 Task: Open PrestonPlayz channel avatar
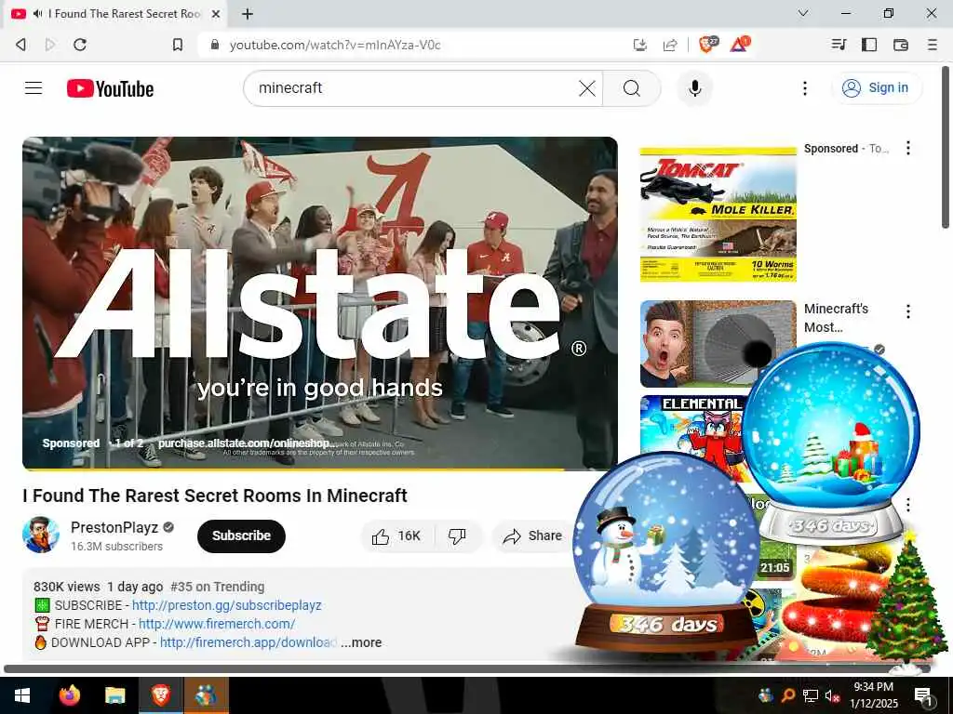click(41, 535)
